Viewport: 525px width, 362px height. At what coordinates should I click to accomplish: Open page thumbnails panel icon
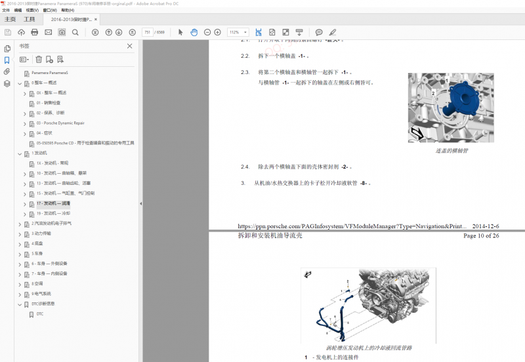click(7, 49)
